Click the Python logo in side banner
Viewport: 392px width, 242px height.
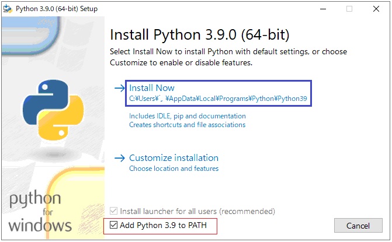click(x=53, y=110)
